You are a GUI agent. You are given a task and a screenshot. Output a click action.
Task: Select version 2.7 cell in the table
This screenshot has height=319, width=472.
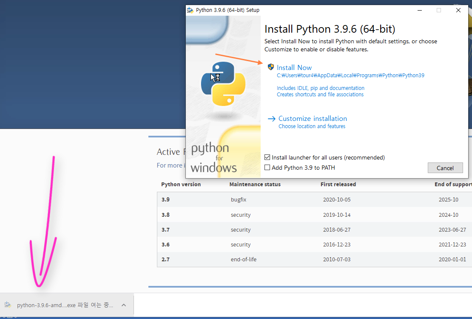165,259
